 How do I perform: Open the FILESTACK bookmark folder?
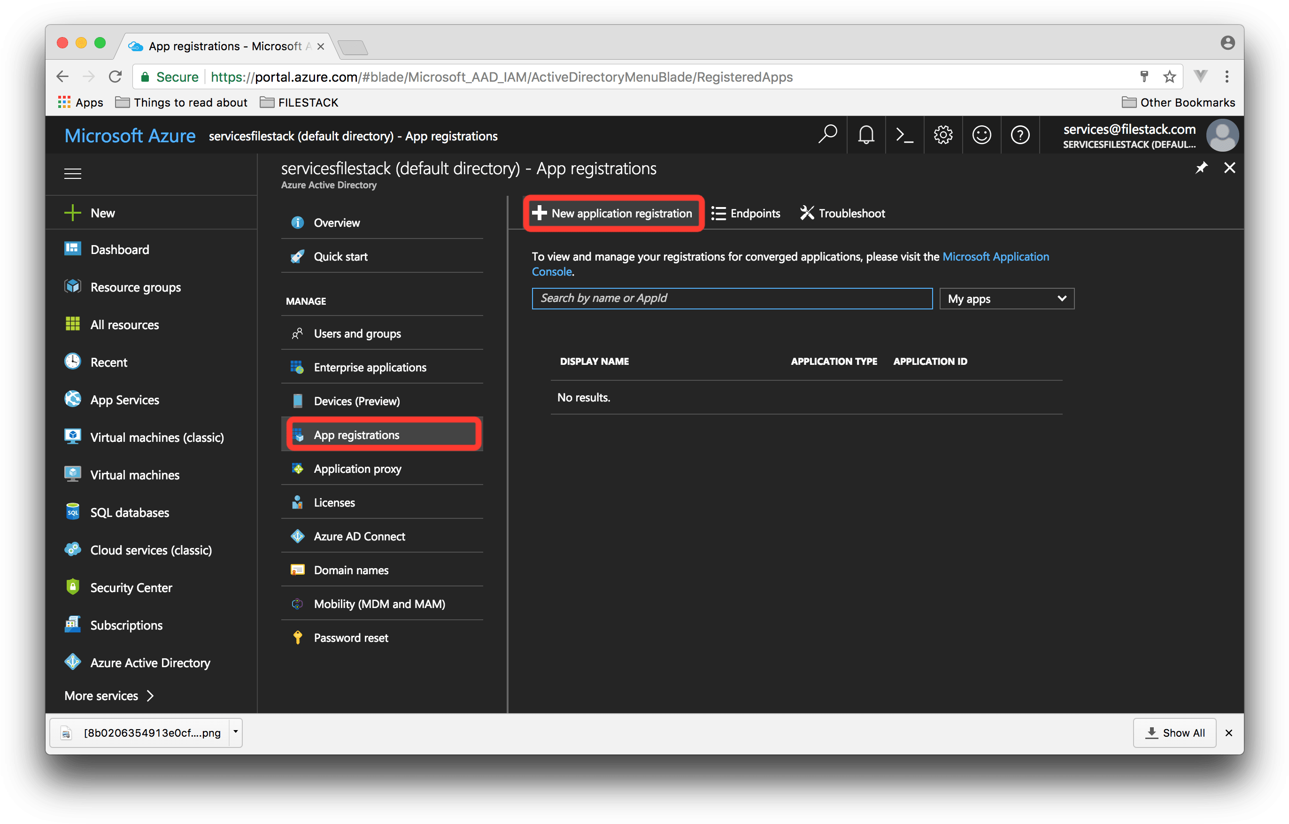[299, 102]
